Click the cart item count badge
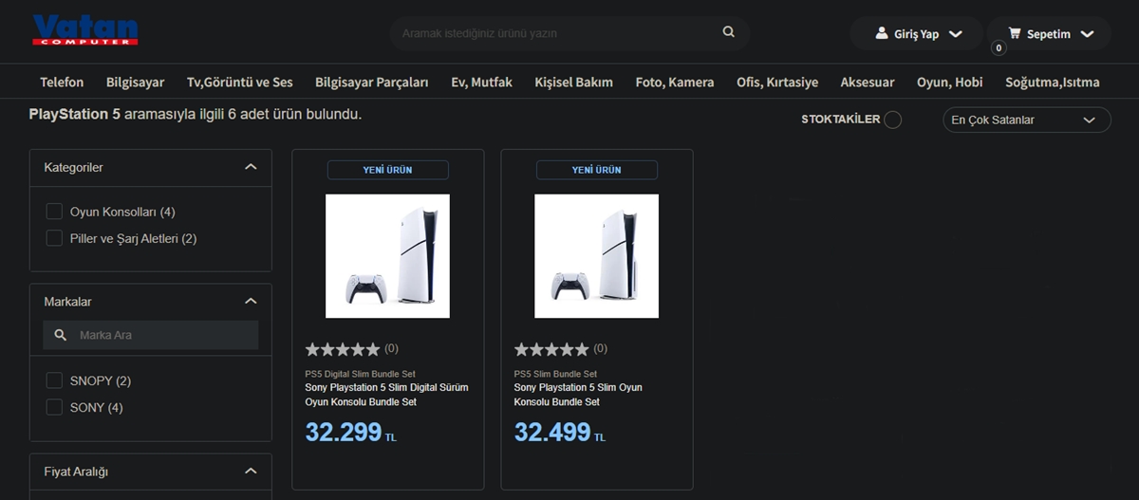This screenshot has height=500, width=1139. point(999,48)
